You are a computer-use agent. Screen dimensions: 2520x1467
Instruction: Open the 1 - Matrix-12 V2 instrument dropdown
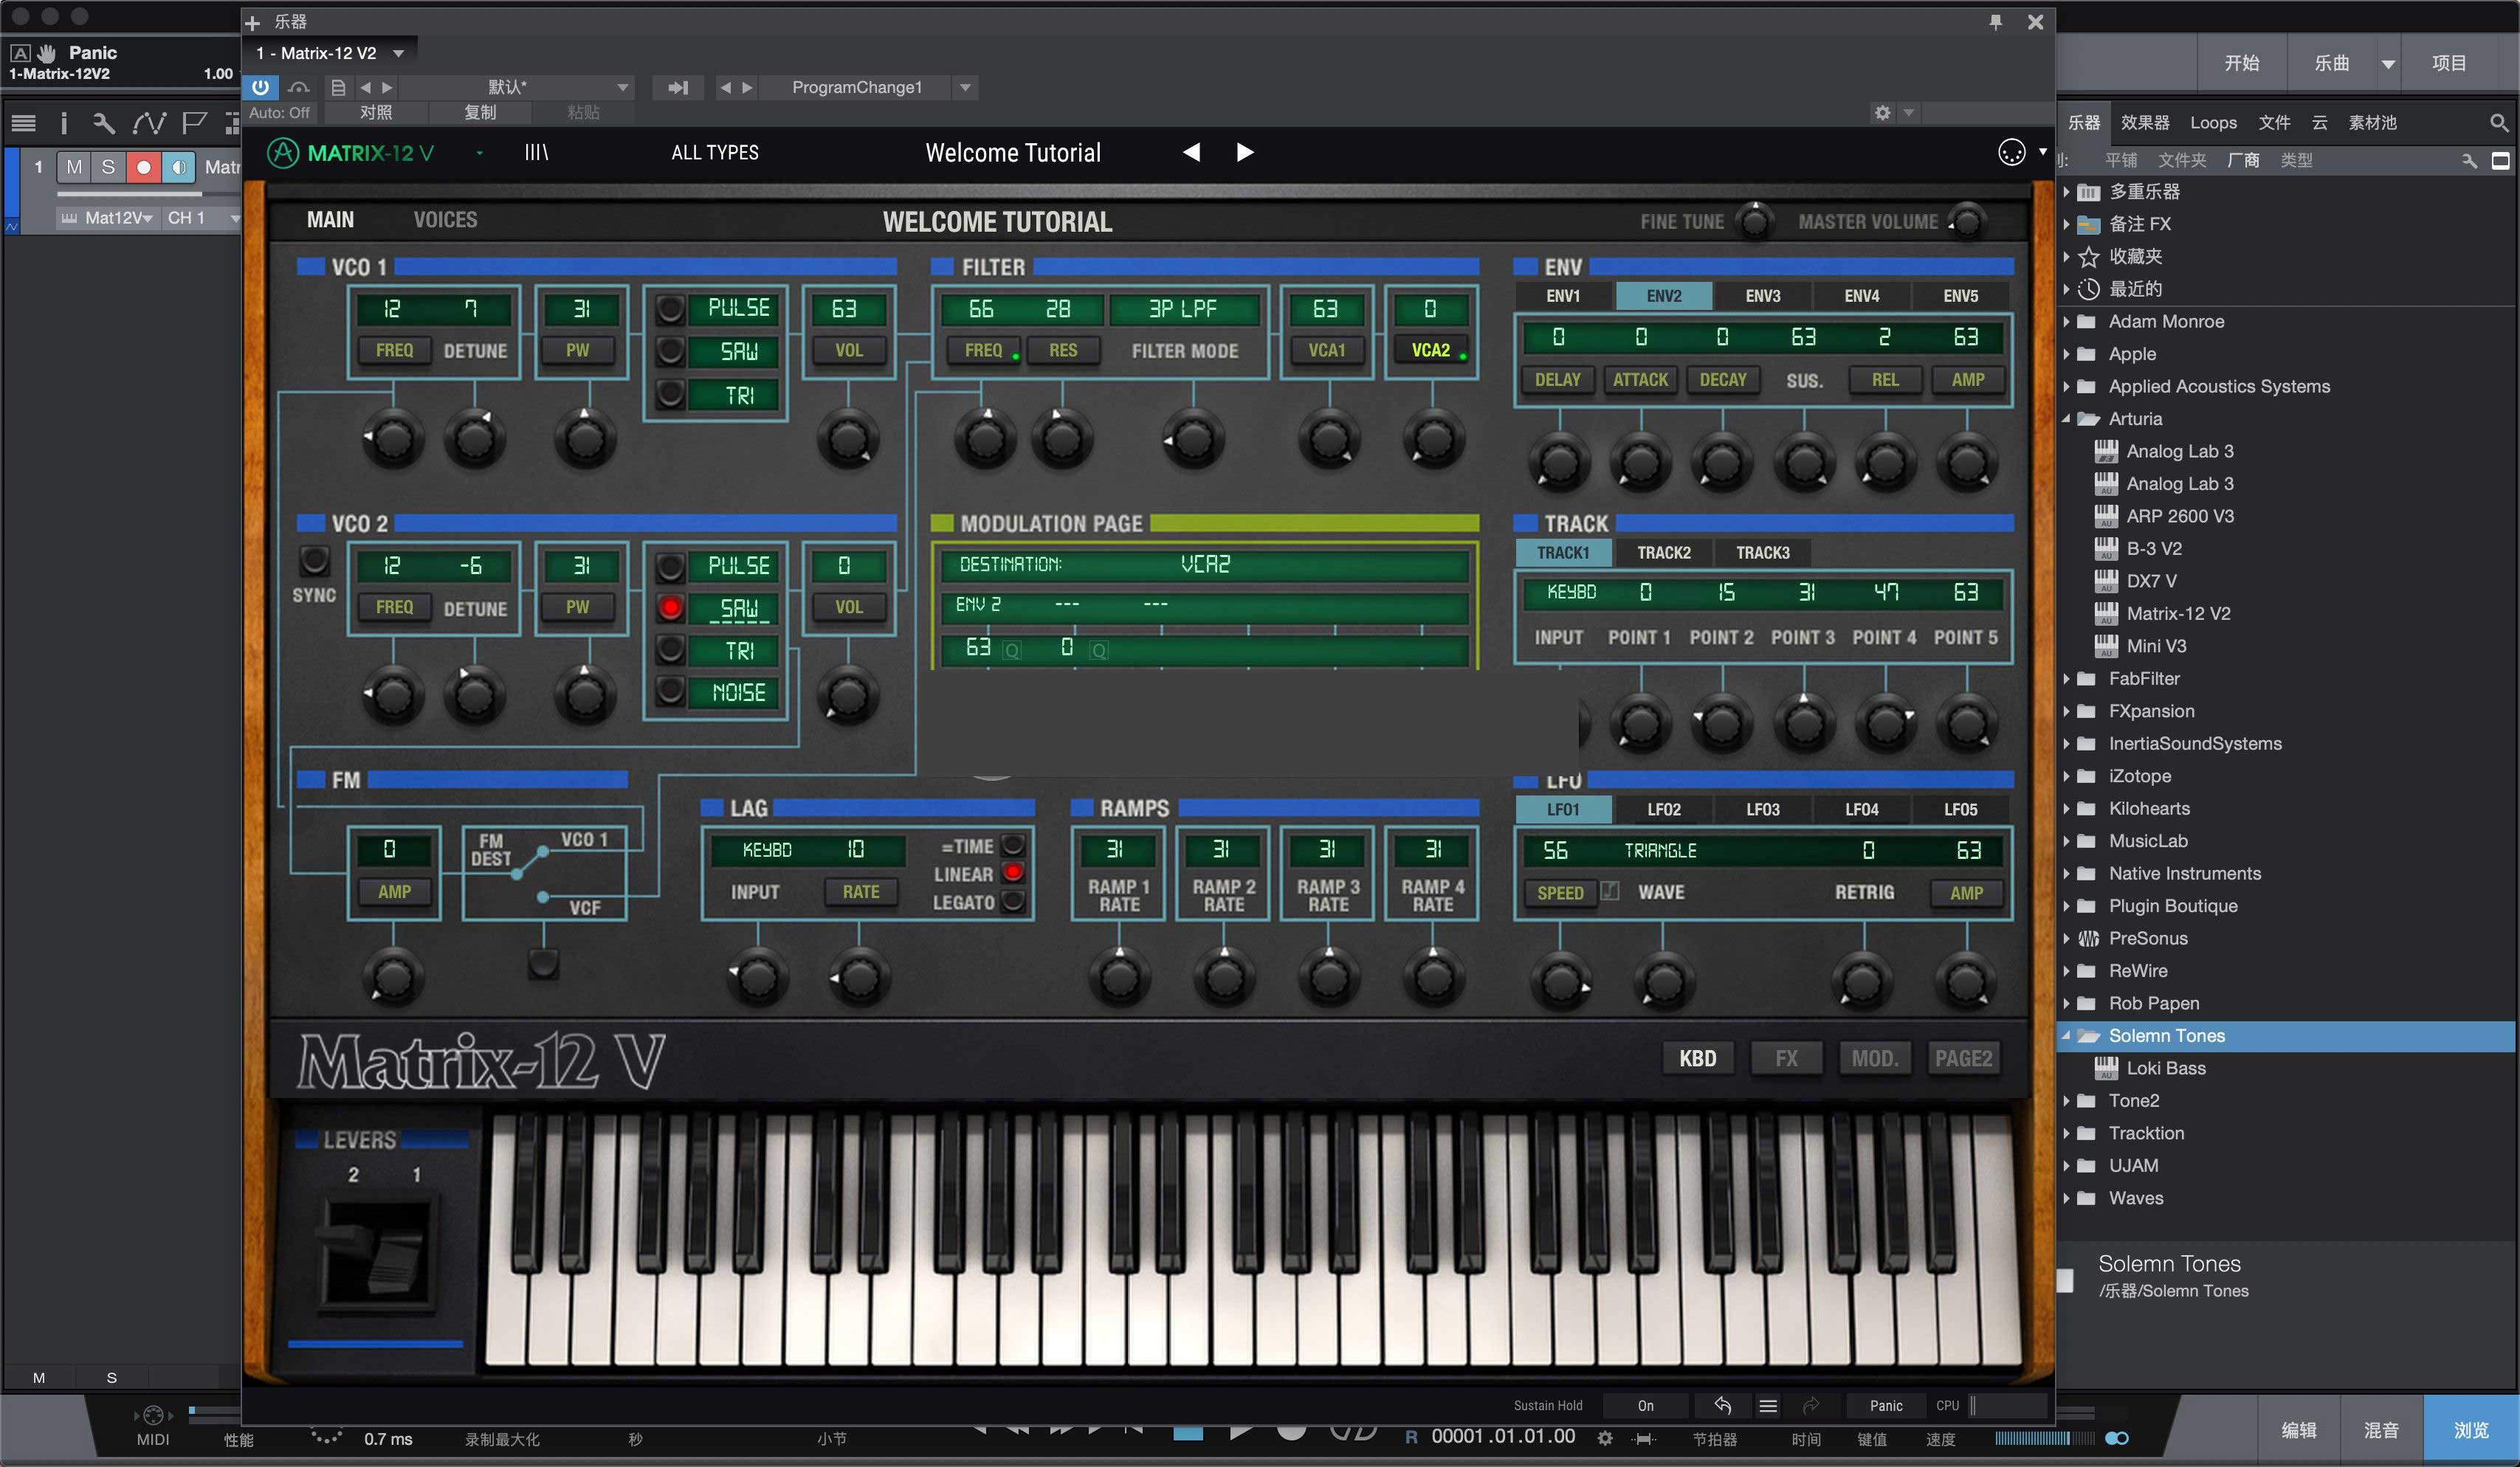click(398, 53)
